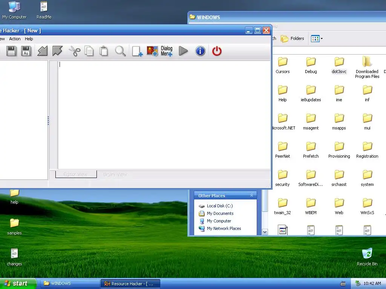Click the samples desktop folder
386x289 pixels.
pyautogui.click(x=14, y=227)
